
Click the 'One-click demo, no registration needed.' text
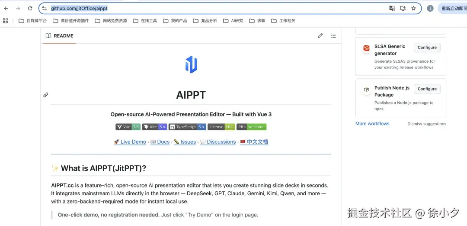(109, 215)
